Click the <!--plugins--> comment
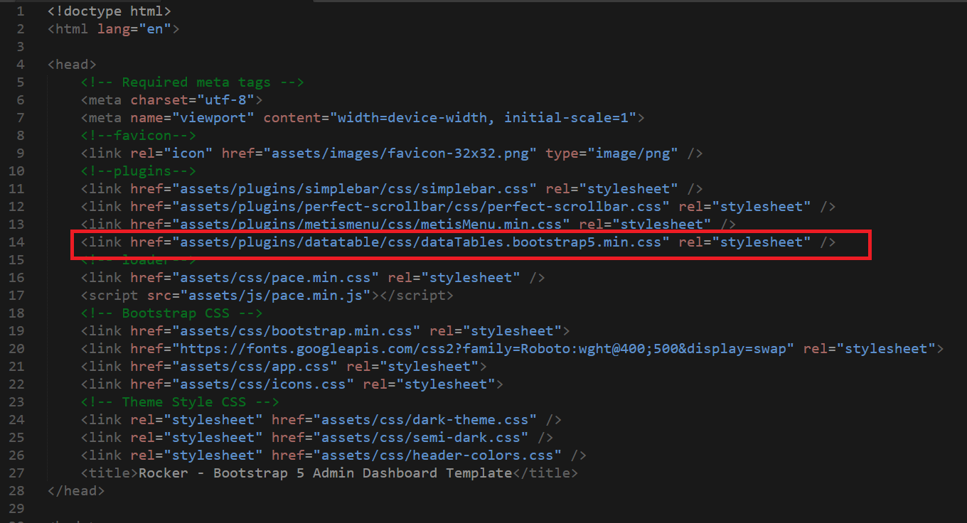Screen dimensions: 967x523 [x=139, y=171]
